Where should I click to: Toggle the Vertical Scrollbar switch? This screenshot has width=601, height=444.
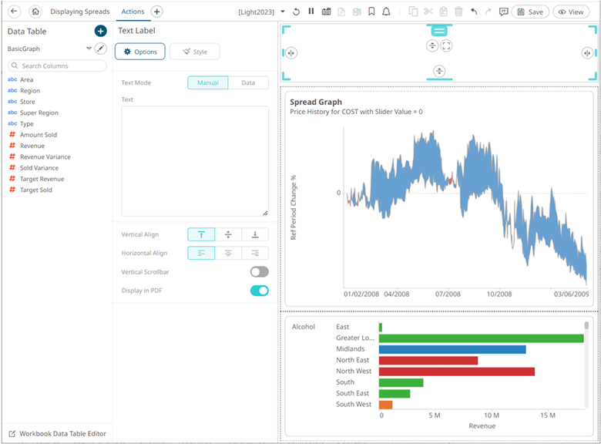(259, 272)
